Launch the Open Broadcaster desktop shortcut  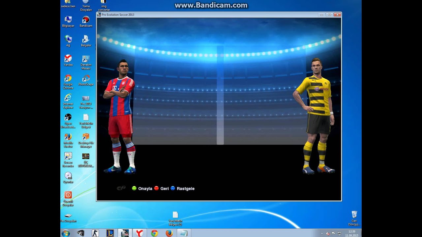pyautogui.click(x=68, y=121)
